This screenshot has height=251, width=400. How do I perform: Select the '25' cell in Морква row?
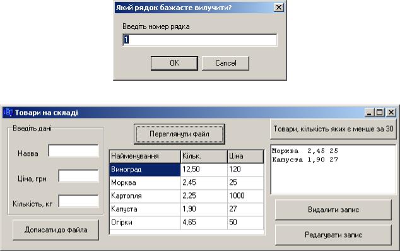tap(245, 183)
